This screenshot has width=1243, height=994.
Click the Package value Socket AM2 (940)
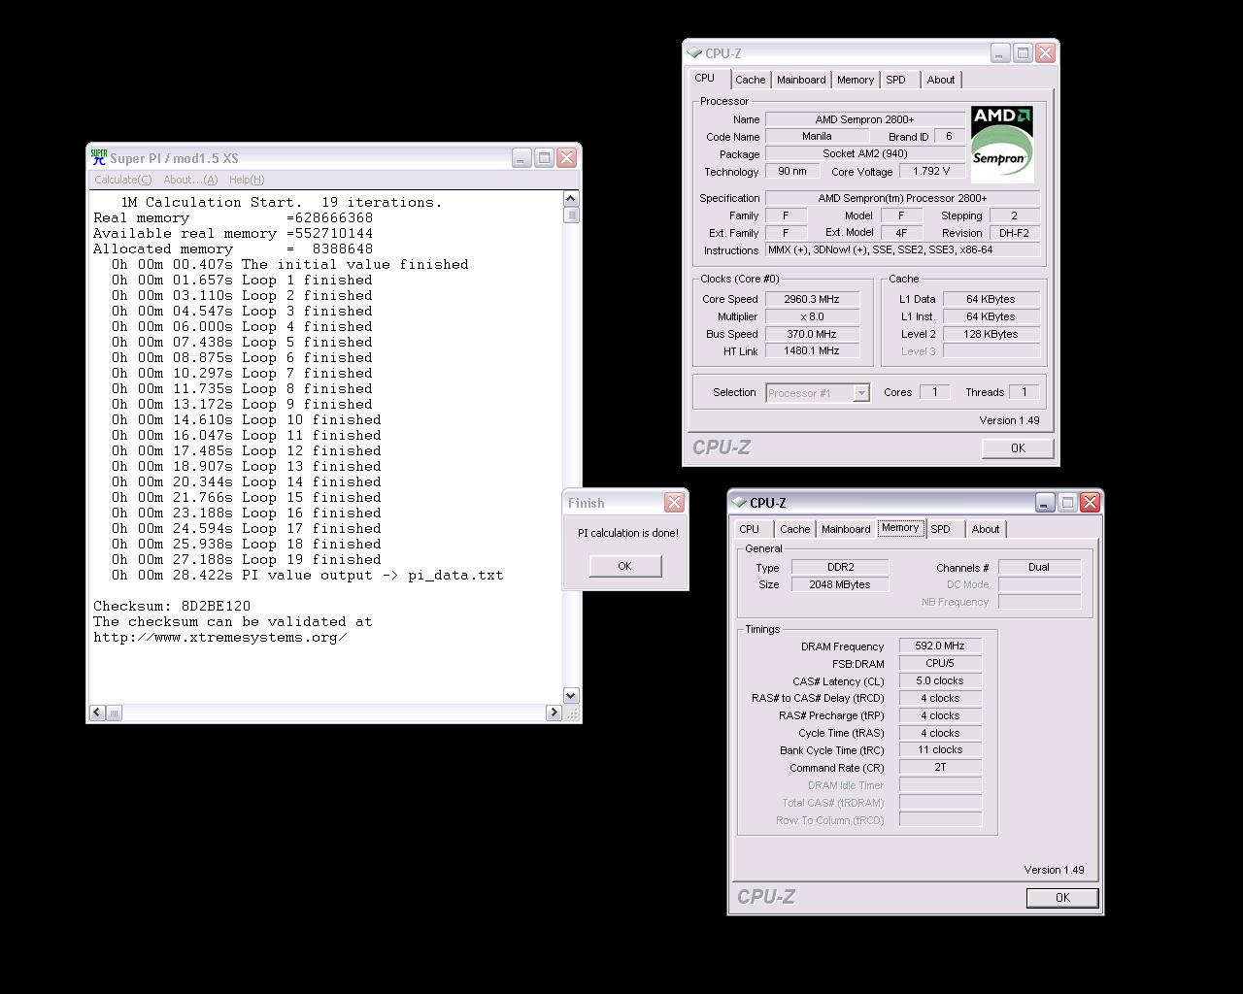[864, 153]
